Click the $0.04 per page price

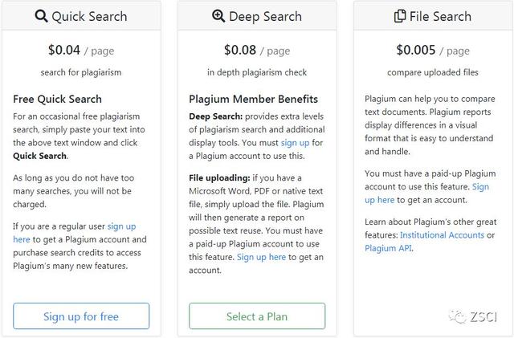pos(64,50)
